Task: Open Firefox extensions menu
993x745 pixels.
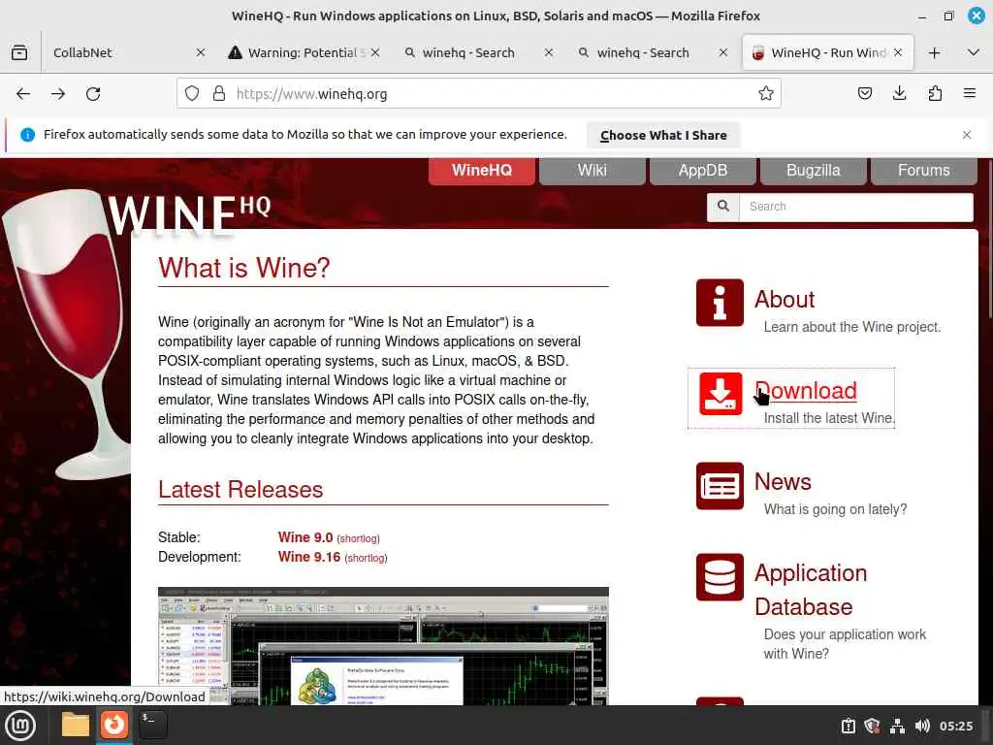Action: [935, 94]
